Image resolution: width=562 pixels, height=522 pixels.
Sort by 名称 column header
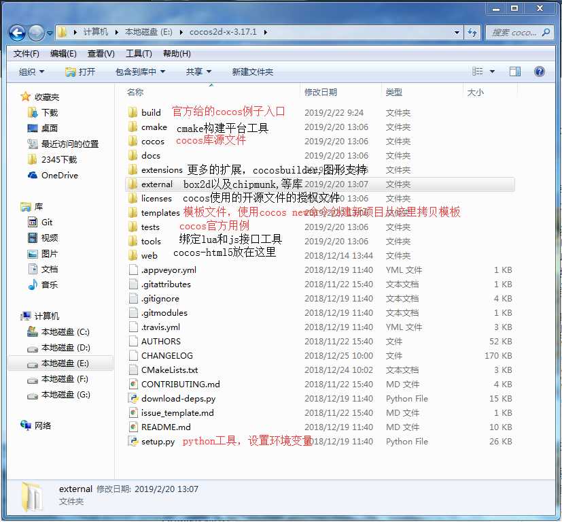click(135, 93)
